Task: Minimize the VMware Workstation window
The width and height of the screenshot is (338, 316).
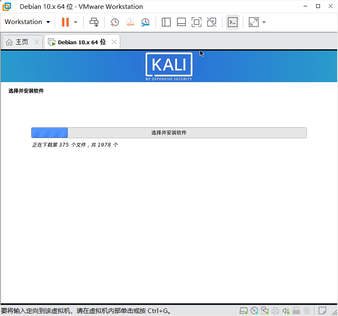Action: (306, 6)
